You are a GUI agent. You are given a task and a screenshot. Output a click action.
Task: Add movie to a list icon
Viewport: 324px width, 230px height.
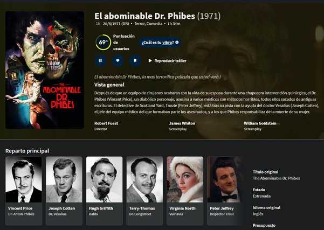(x=101, y=60)
